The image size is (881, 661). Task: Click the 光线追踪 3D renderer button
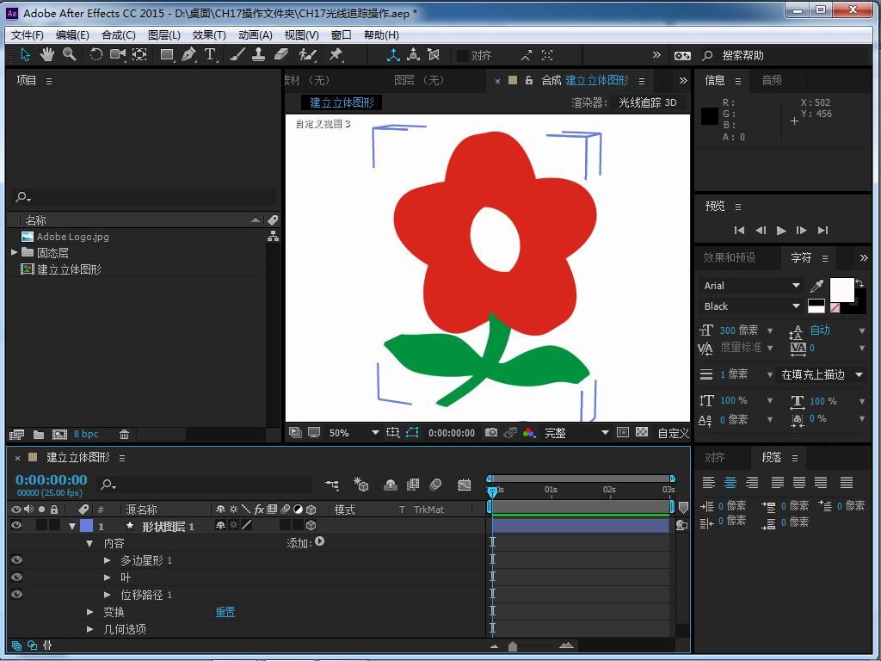[647, 102]
